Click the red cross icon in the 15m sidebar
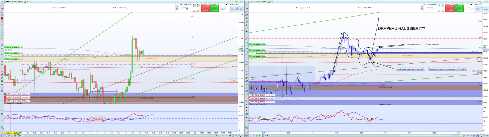This screenshot has height=137, width=489. point(2,18)
